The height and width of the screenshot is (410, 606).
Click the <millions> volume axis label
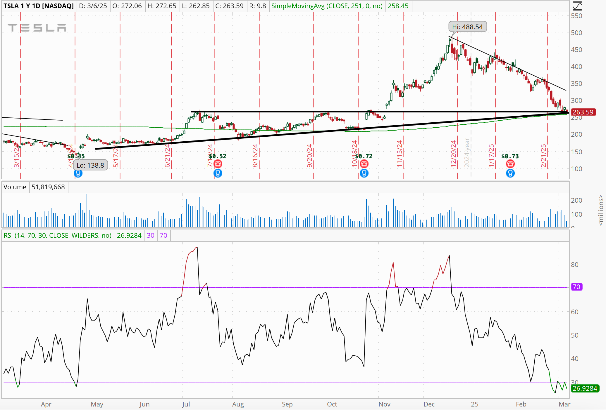601,210
